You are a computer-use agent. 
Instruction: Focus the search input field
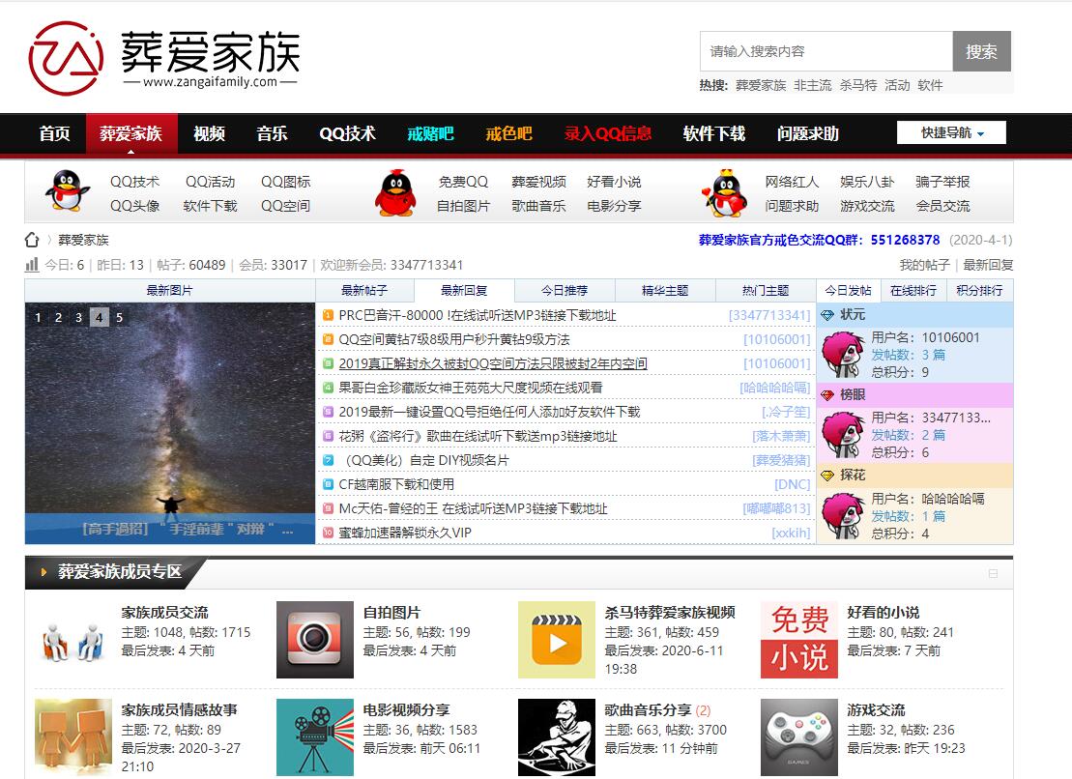(x=826, y=51)
